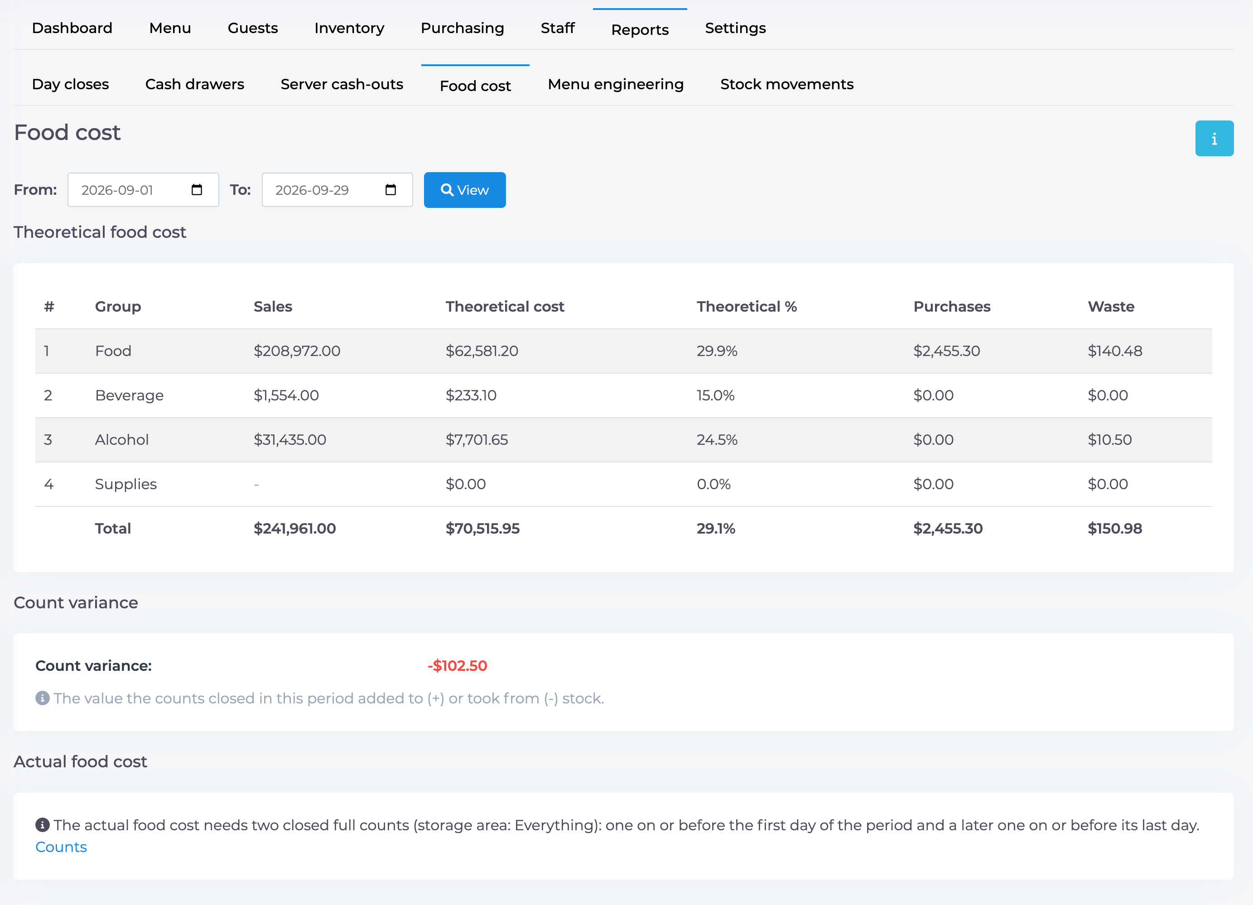Viewport: 1253px width, 905px height.
Task: Select theoretical cost $62,581.20
Action: (482, 351)
